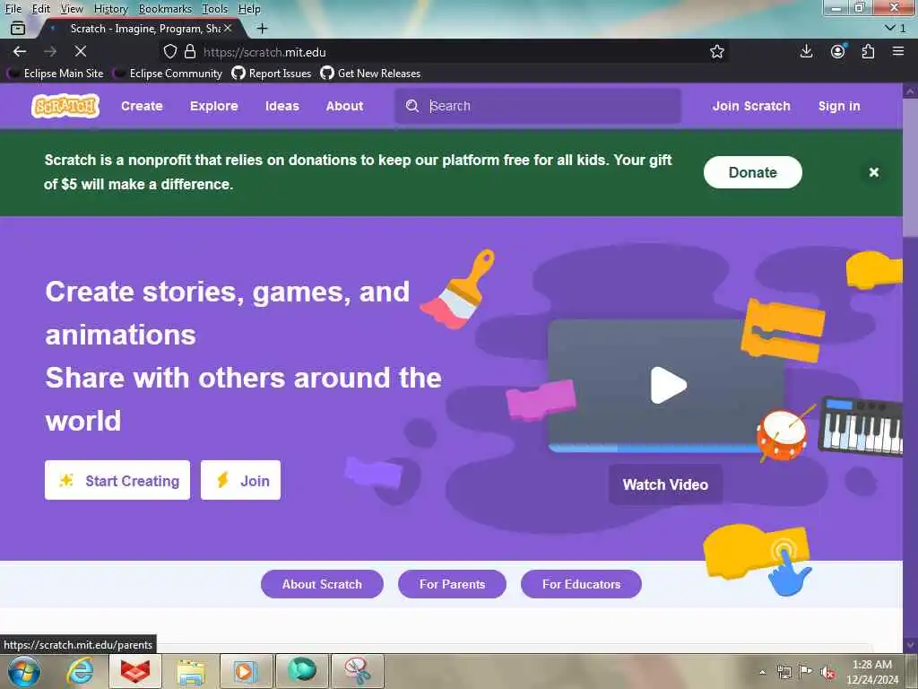This screenshot has width=918, height=689.
Task: Click the padlock site info icon
Action: pyautogui.click(x=190, y=51)
